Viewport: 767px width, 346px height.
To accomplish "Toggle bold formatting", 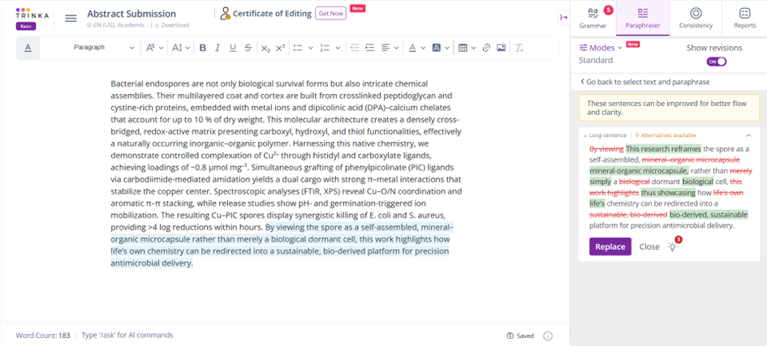I will point(203,48).
